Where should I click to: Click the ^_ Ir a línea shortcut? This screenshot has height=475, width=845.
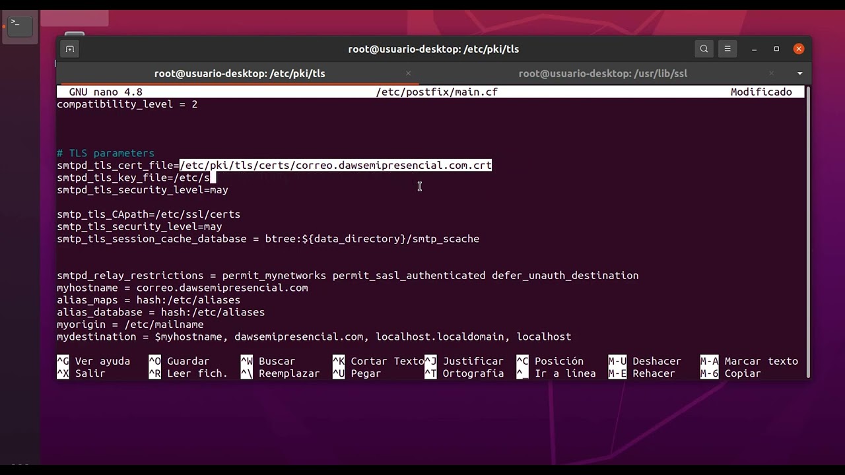[556, 373]
